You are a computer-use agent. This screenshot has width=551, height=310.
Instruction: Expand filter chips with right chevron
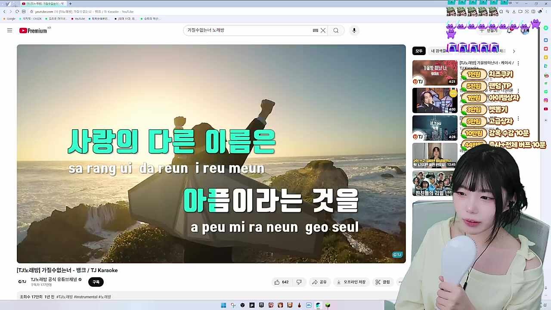[514, 51]
